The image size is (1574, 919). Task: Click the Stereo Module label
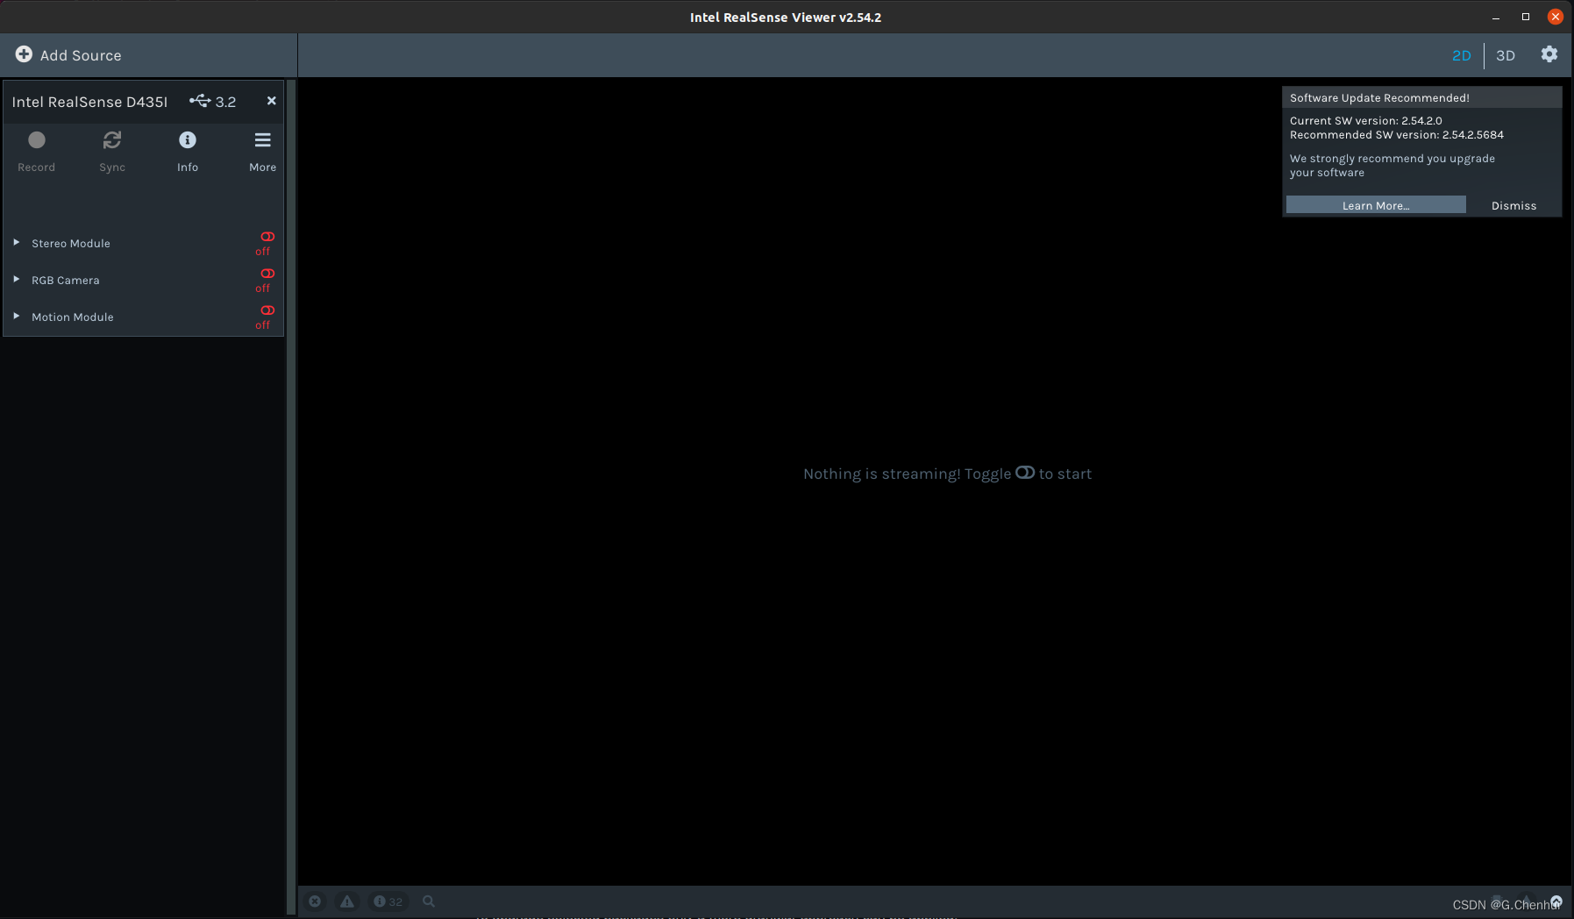point(71,244)
